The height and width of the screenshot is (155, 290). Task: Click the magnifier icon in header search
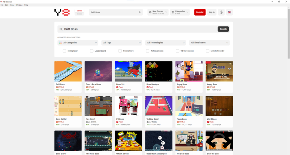(x=140, y=12)
